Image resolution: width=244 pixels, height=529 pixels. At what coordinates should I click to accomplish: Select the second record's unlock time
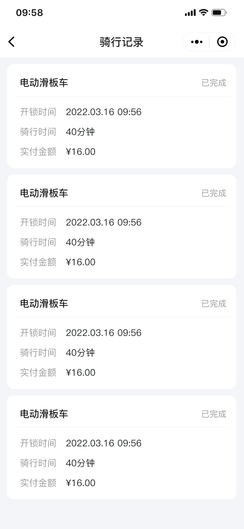104,222
